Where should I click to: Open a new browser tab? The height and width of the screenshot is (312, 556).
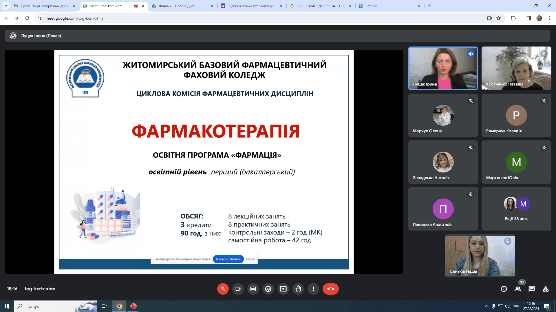429,6
